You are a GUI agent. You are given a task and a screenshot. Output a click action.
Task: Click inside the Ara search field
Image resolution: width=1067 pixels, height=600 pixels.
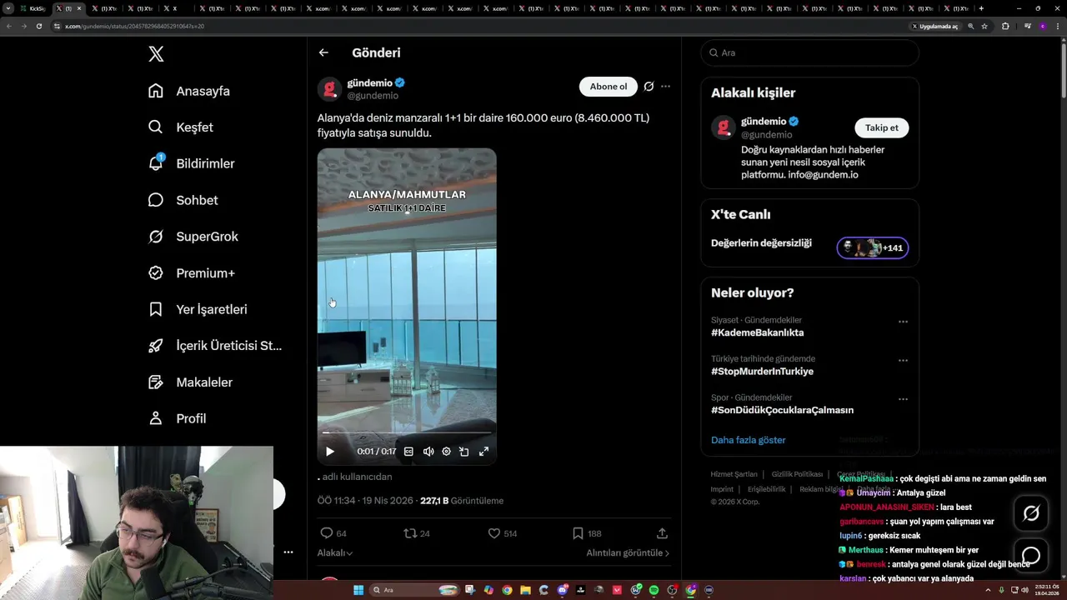click(x=809, y=52)
